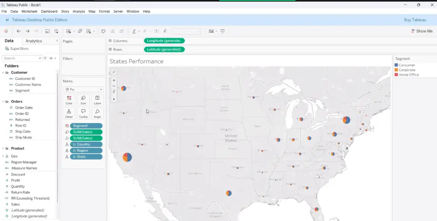The width and height of the screenshot is (437, 221).
Task: Select the Corporate legend color swatch
Action: [x=396, y=70]
